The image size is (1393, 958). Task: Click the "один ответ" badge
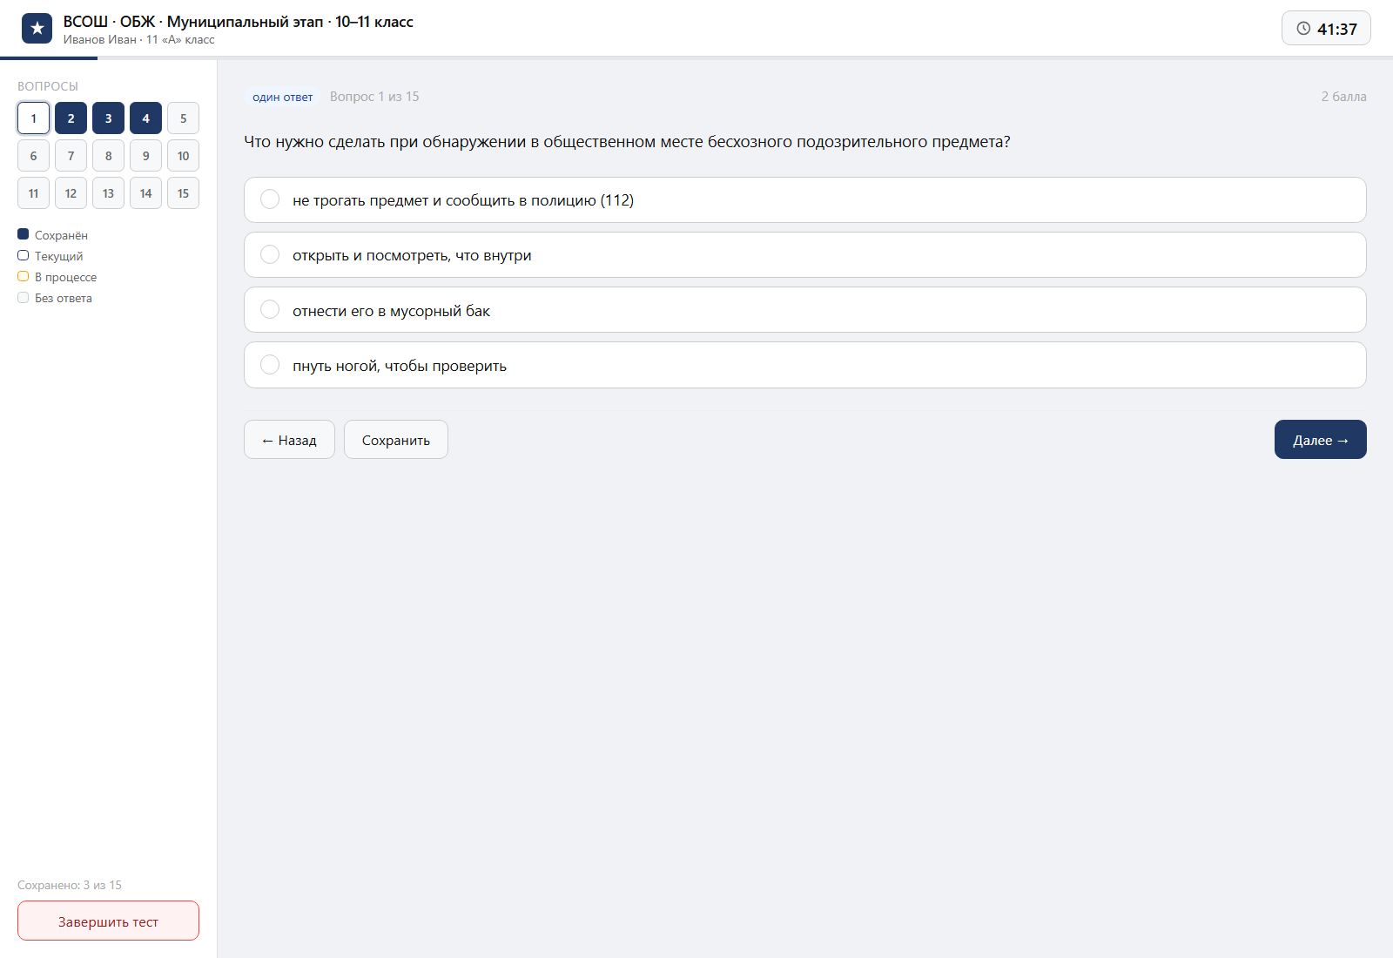coord(282,97)
